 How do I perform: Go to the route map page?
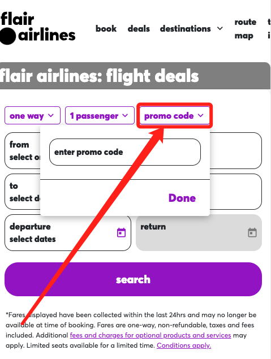click(x=246, y=29)
